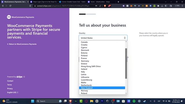Open the Privacy link

10,89
